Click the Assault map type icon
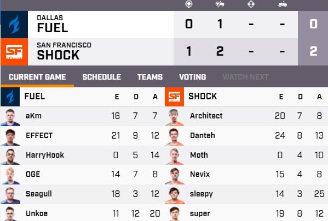 (x=251, y=4)
